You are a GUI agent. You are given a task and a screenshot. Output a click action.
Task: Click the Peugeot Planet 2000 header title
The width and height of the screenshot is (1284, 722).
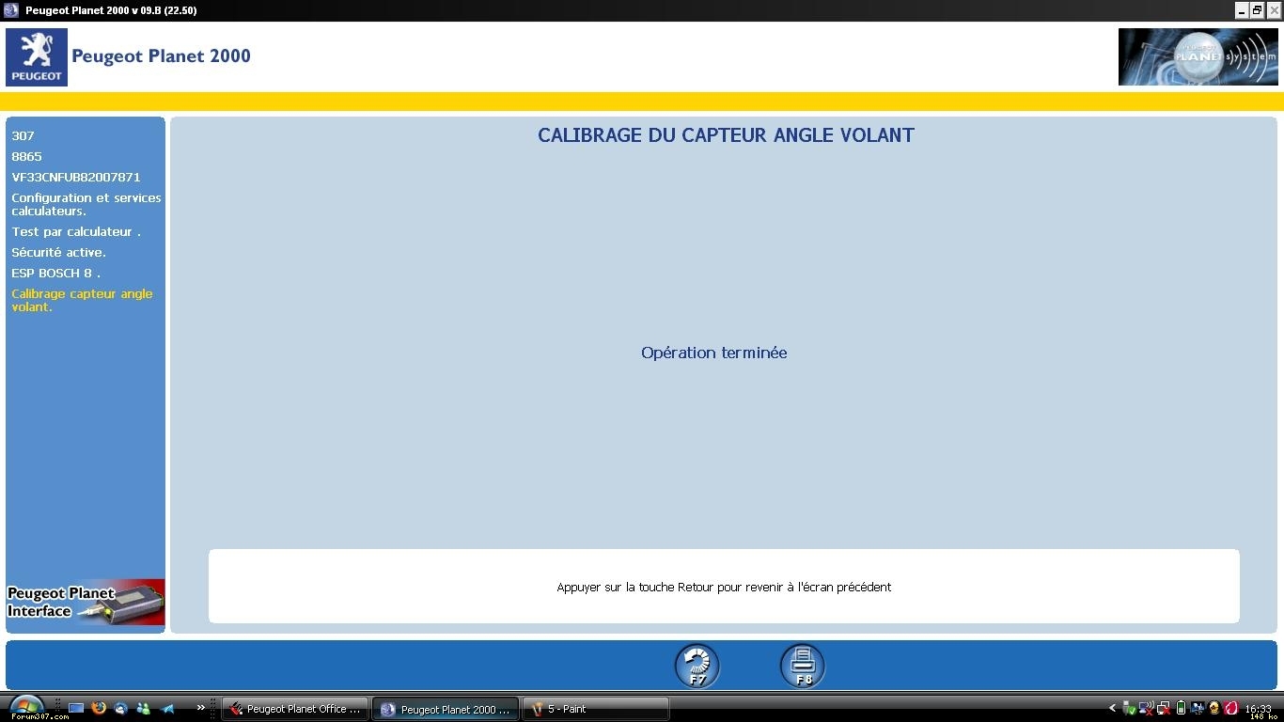(161, 55)
